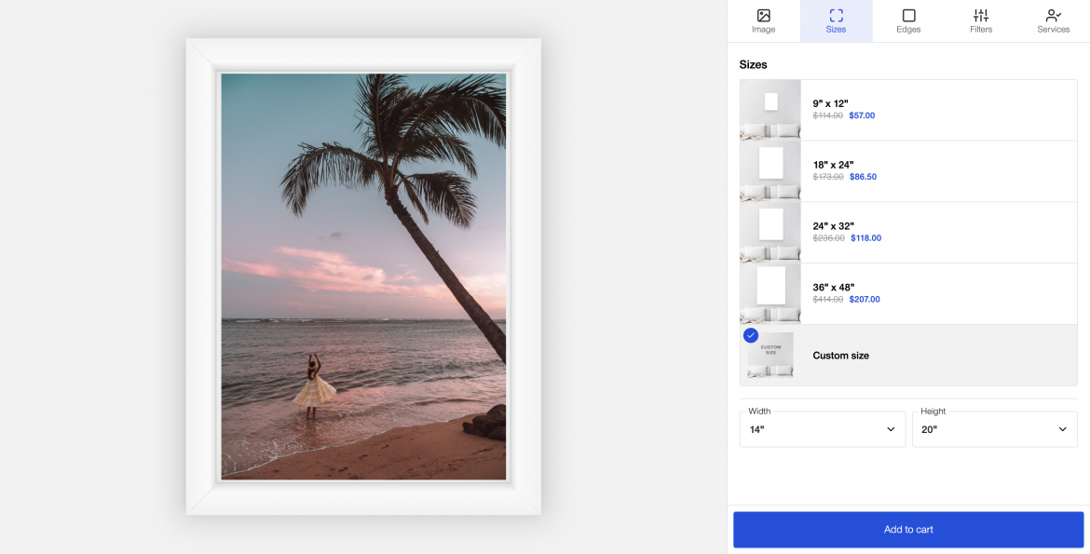The width and height of the screenshot is (1090, 554).
Task: Open the Filters sliders icon
Action: tap(981, 15)
